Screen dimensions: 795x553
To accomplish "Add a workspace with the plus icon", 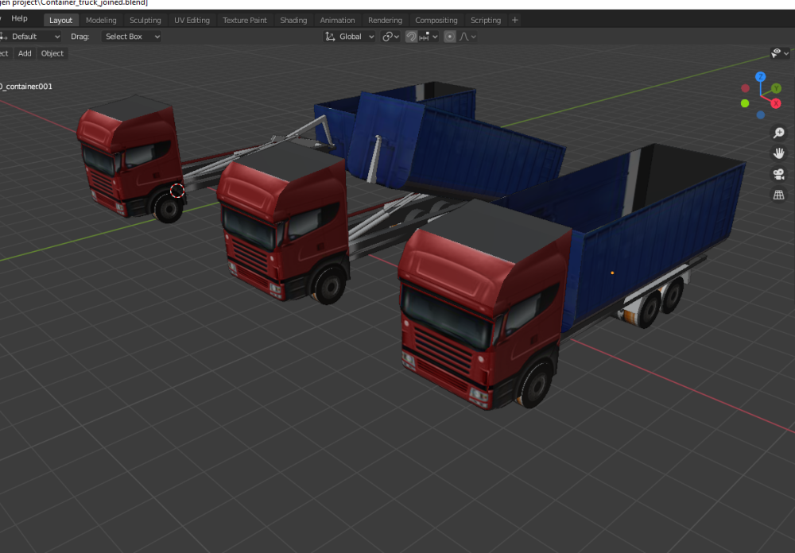I will pos(515,20).
